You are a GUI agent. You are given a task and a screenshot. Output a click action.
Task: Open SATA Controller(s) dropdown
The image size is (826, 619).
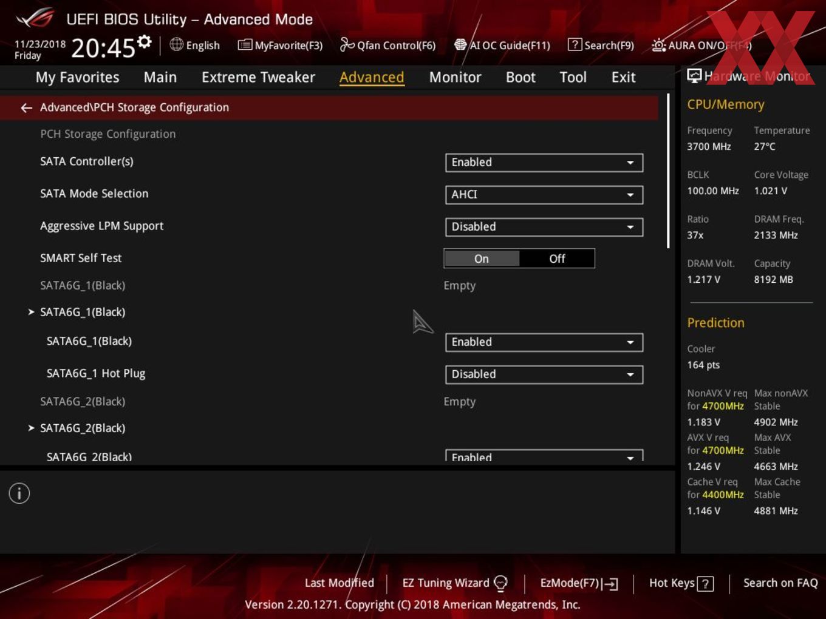point(544,163)
